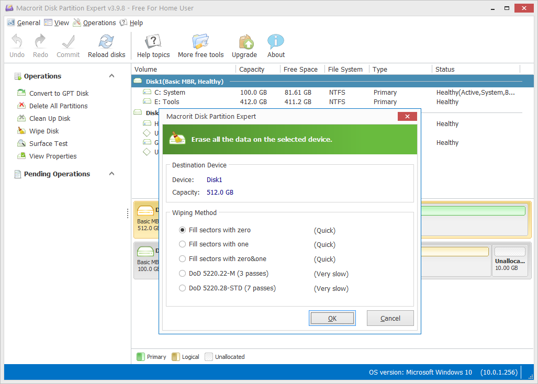Sort by Volume column header
The width and height of the screenshot is (538, 384).
pyautogui.click(x=184, y=69)
